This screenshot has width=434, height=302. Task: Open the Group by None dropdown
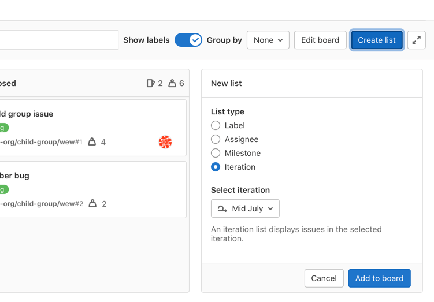268,40
